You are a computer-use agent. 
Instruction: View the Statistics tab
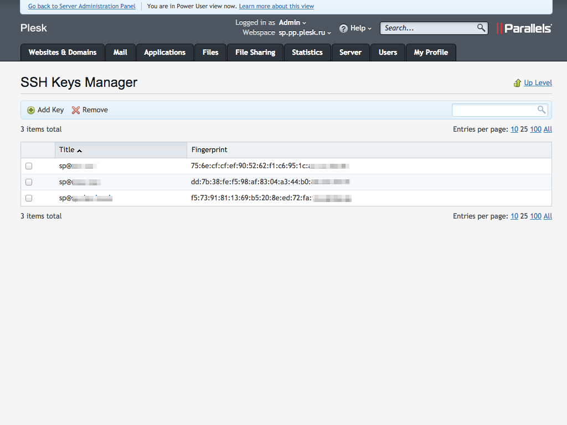307,53
